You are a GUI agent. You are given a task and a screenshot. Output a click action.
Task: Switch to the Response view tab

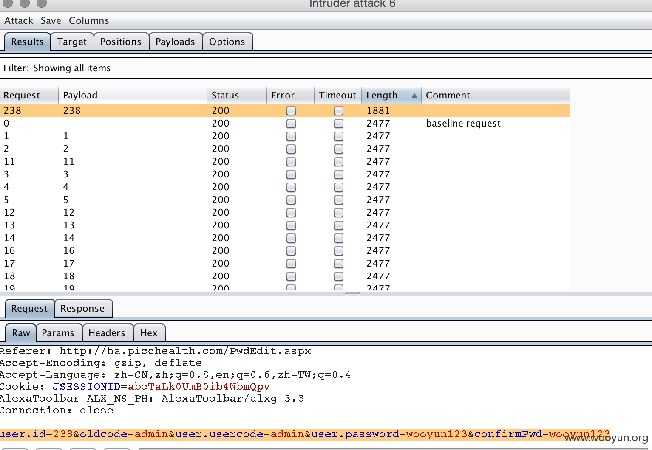[82, 308]
